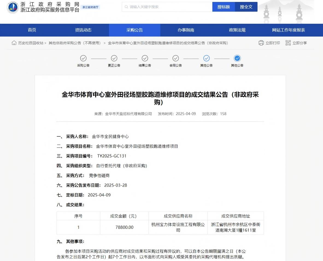Select the 合同公告 step circle

[176, 58]
